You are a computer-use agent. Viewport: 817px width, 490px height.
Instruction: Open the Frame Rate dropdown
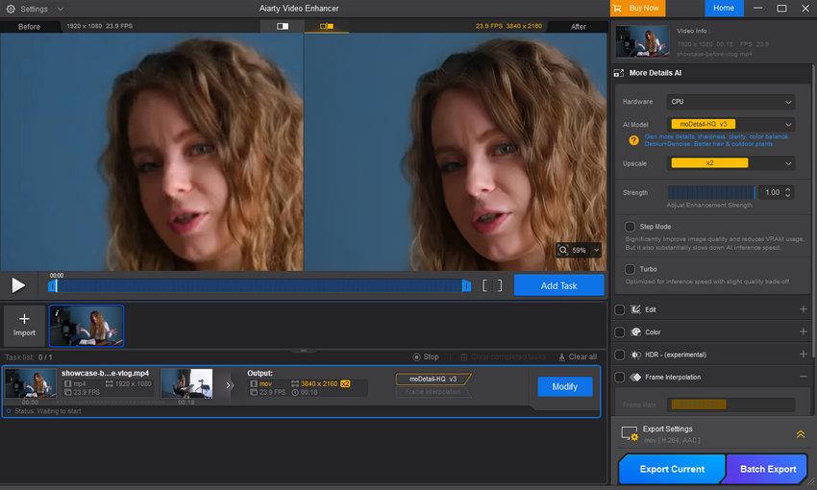tap(730, 404)
